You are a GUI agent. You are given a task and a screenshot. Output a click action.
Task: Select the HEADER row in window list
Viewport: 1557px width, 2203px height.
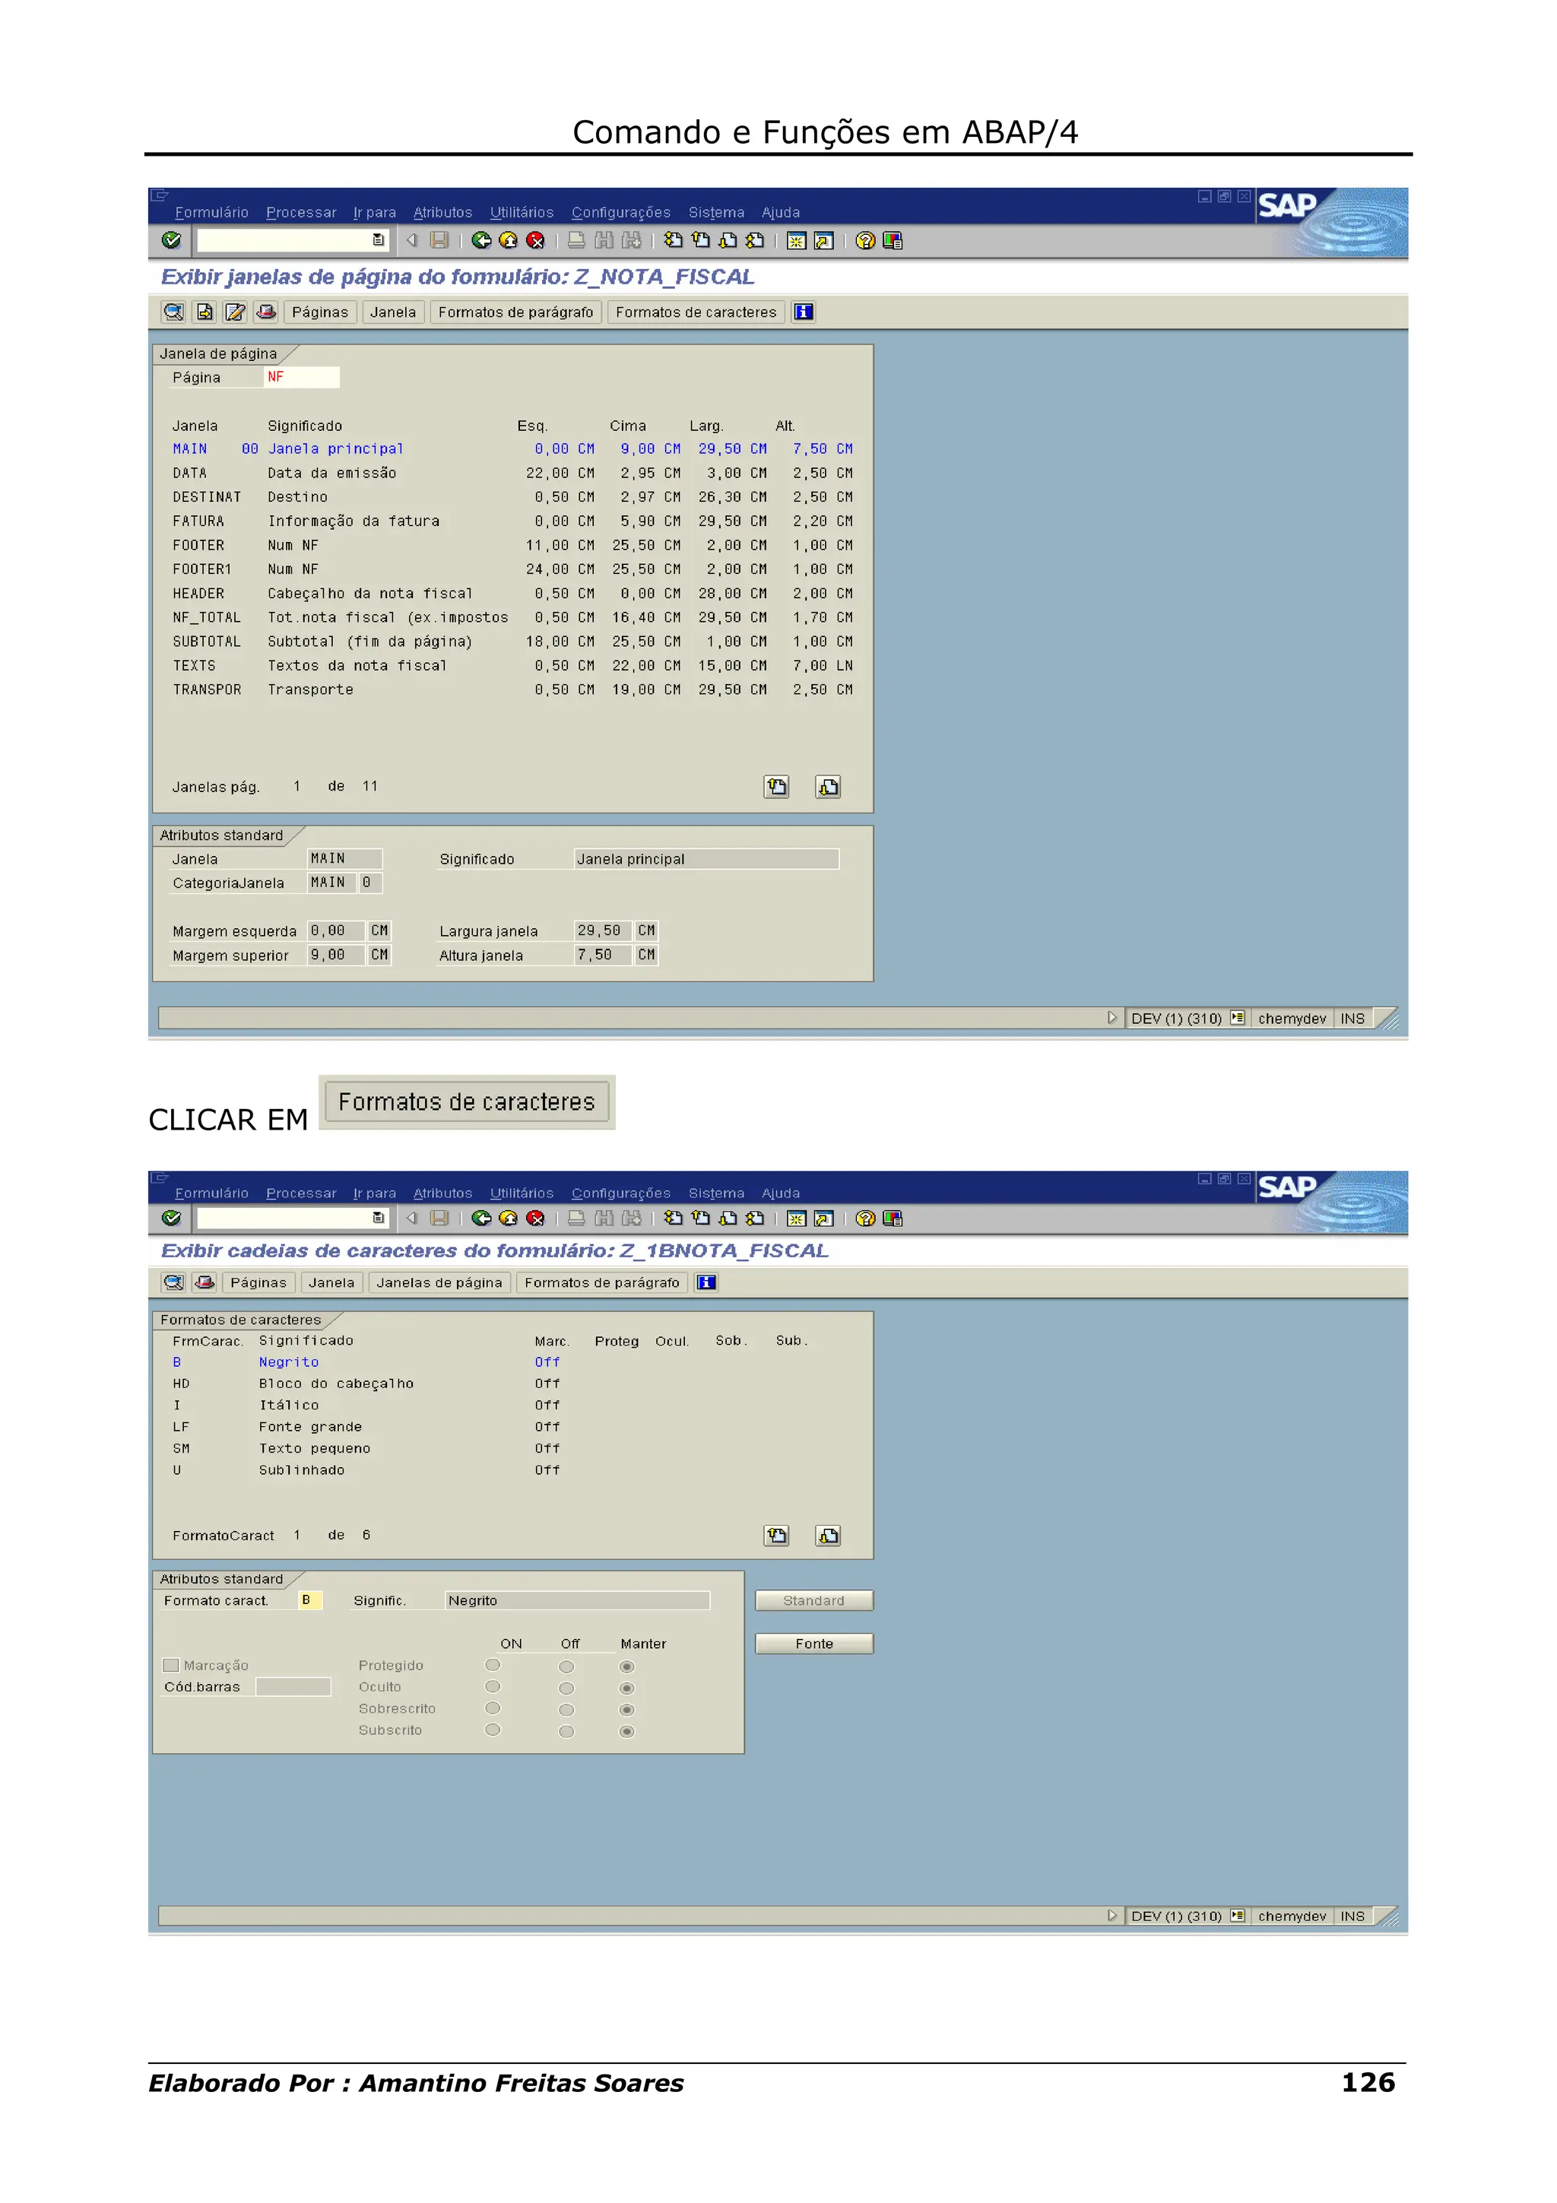[x=198, y=594]
